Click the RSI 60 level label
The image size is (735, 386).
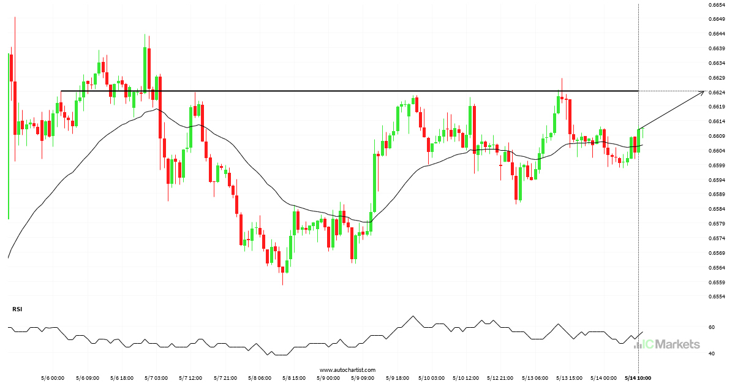(x=712, y=327)
